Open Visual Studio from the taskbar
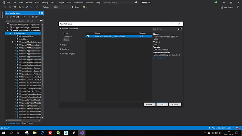 [82, 133]
